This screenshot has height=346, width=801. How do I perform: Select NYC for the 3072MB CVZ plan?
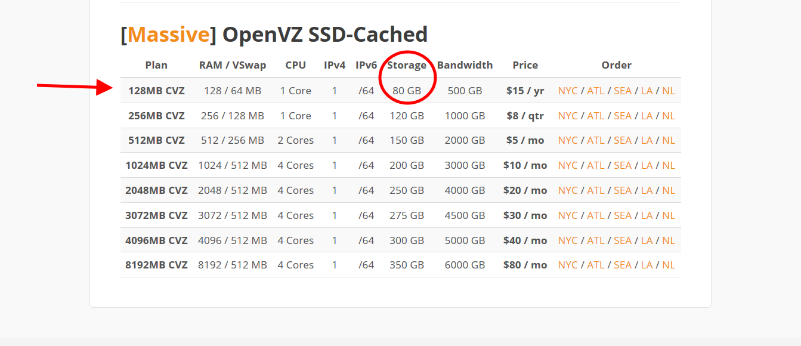click(x=568, y=215)
